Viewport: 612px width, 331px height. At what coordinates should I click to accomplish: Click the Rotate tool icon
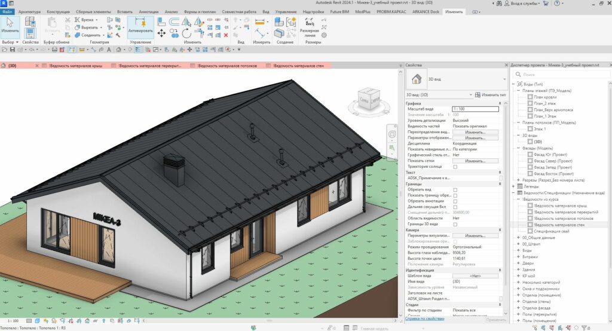186,33
